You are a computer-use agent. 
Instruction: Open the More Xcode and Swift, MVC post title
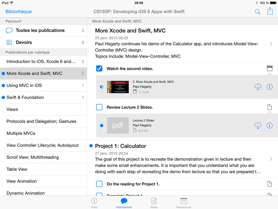tap(130, 31)
